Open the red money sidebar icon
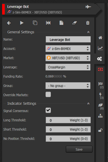 click(100, 69)
